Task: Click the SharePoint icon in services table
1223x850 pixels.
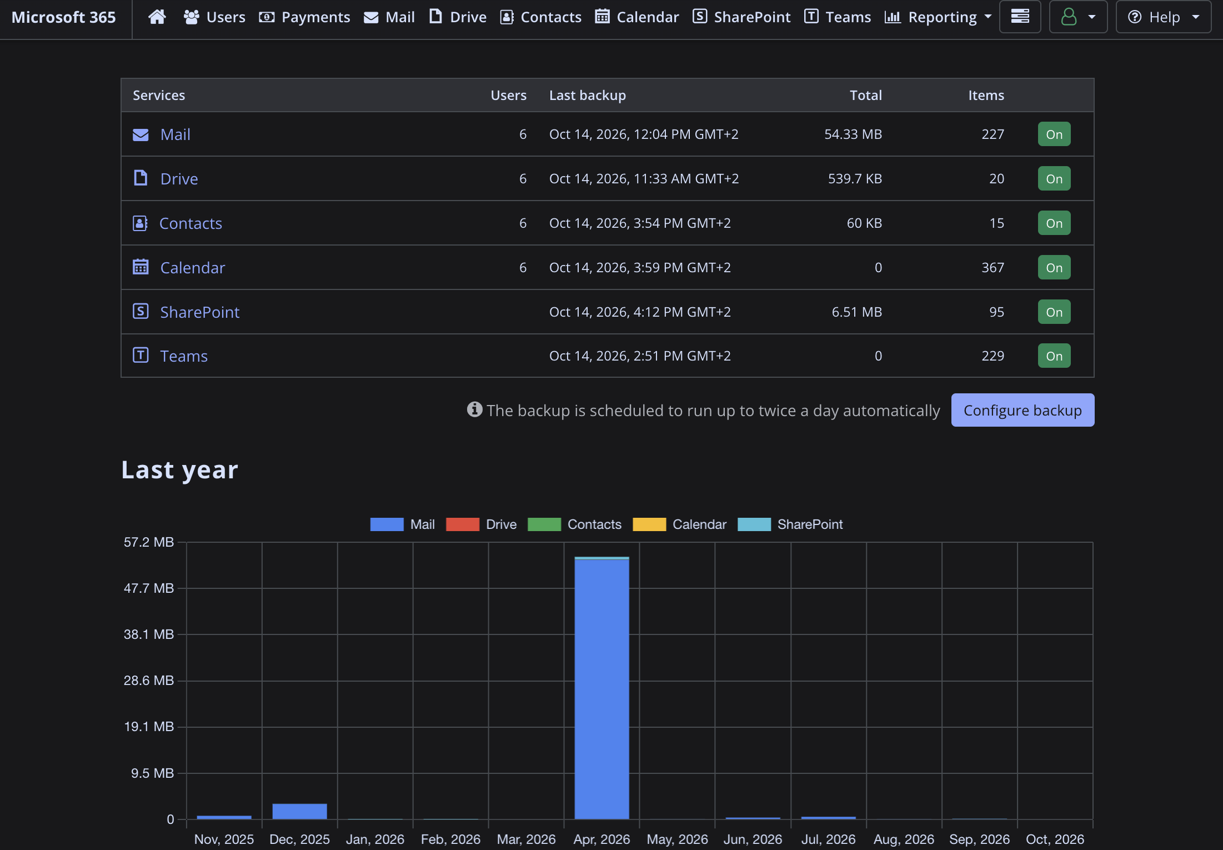Action: pyautogui.click(x=141, y=311)
